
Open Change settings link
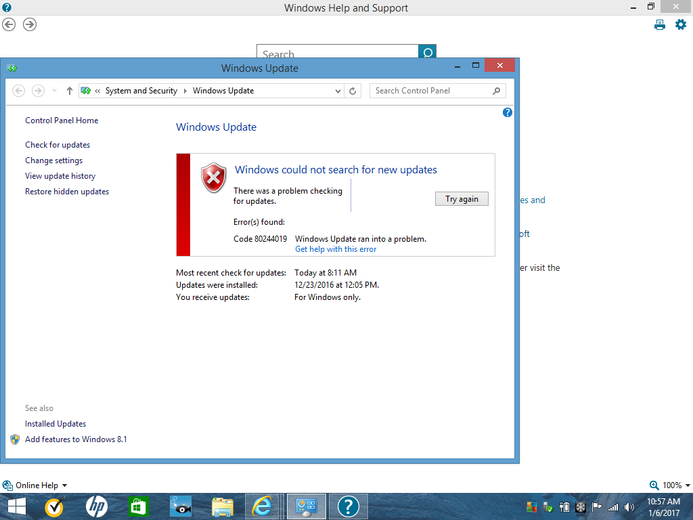tap(54, 160)
